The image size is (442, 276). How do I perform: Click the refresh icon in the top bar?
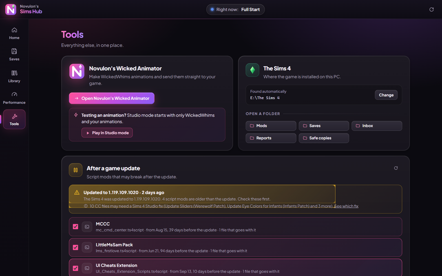click(x=432, y=9)
